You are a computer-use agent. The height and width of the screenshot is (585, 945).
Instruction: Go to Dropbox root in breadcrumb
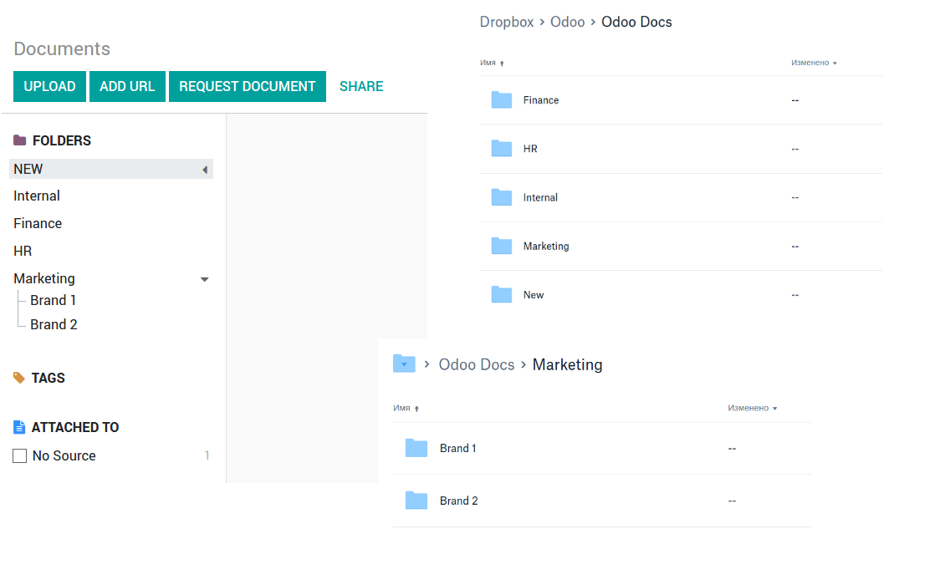(x=506, y=23)
